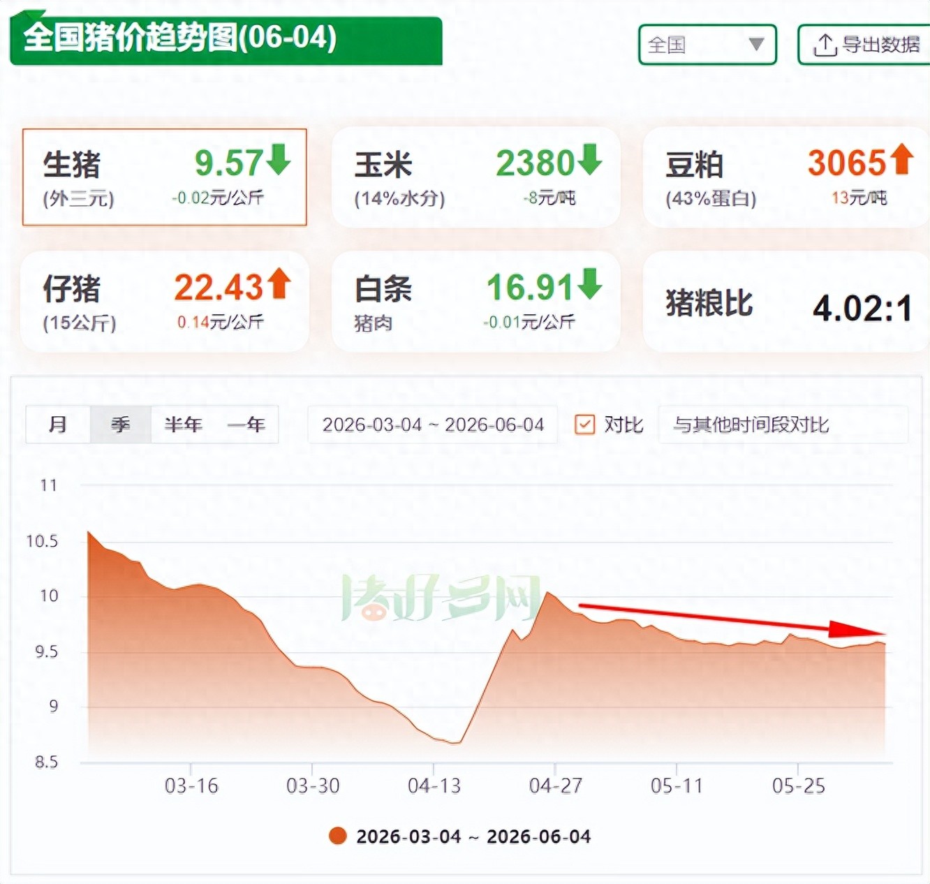930x884 pixels.
Task: Click the -8元/吨 change text
Action: (x=549, y=198)
